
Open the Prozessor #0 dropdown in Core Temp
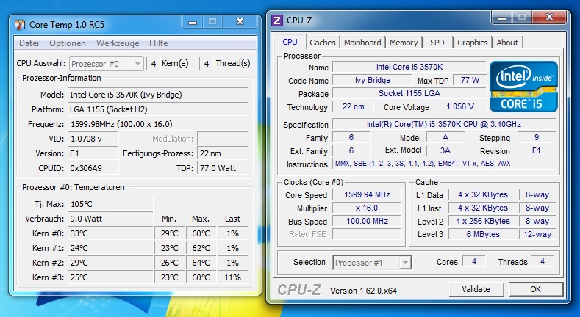coord(106,64)
